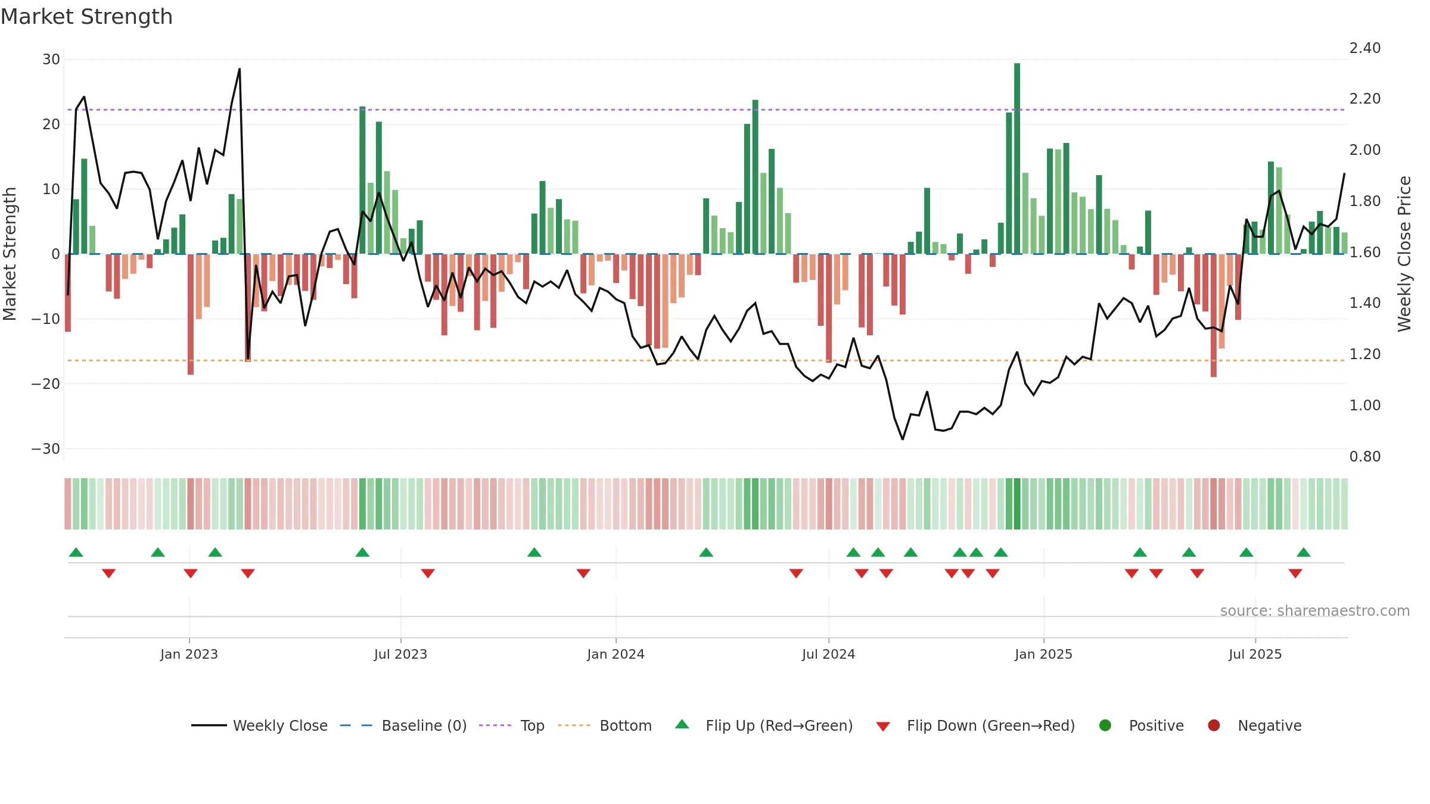Toggle the Positive legend entry
Viewport: 1430px width, 804px height.
[x=1141, y=725]
